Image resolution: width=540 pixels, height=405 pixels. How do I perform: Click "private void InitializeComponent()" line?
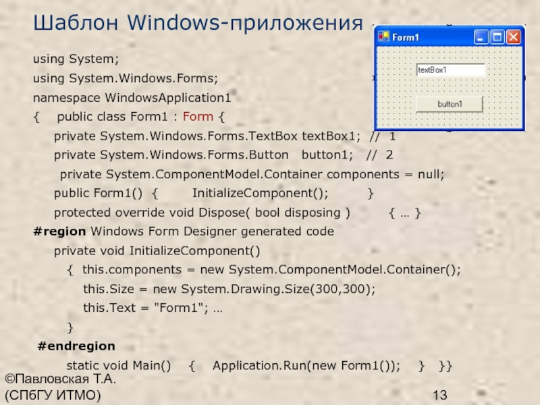(157, 250)
